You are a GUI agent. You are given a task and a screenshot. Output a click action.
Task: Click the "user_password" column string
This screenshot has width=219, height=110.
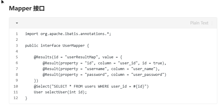click(148, 75)
